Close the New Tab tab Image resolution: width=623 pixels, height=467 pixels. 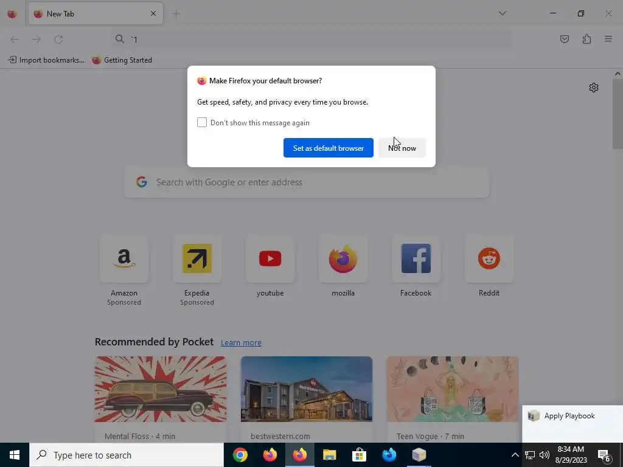153,13
